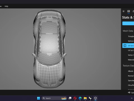
Task: Select the Gloss/Roughness texture row
Action: tap(128, 85)
